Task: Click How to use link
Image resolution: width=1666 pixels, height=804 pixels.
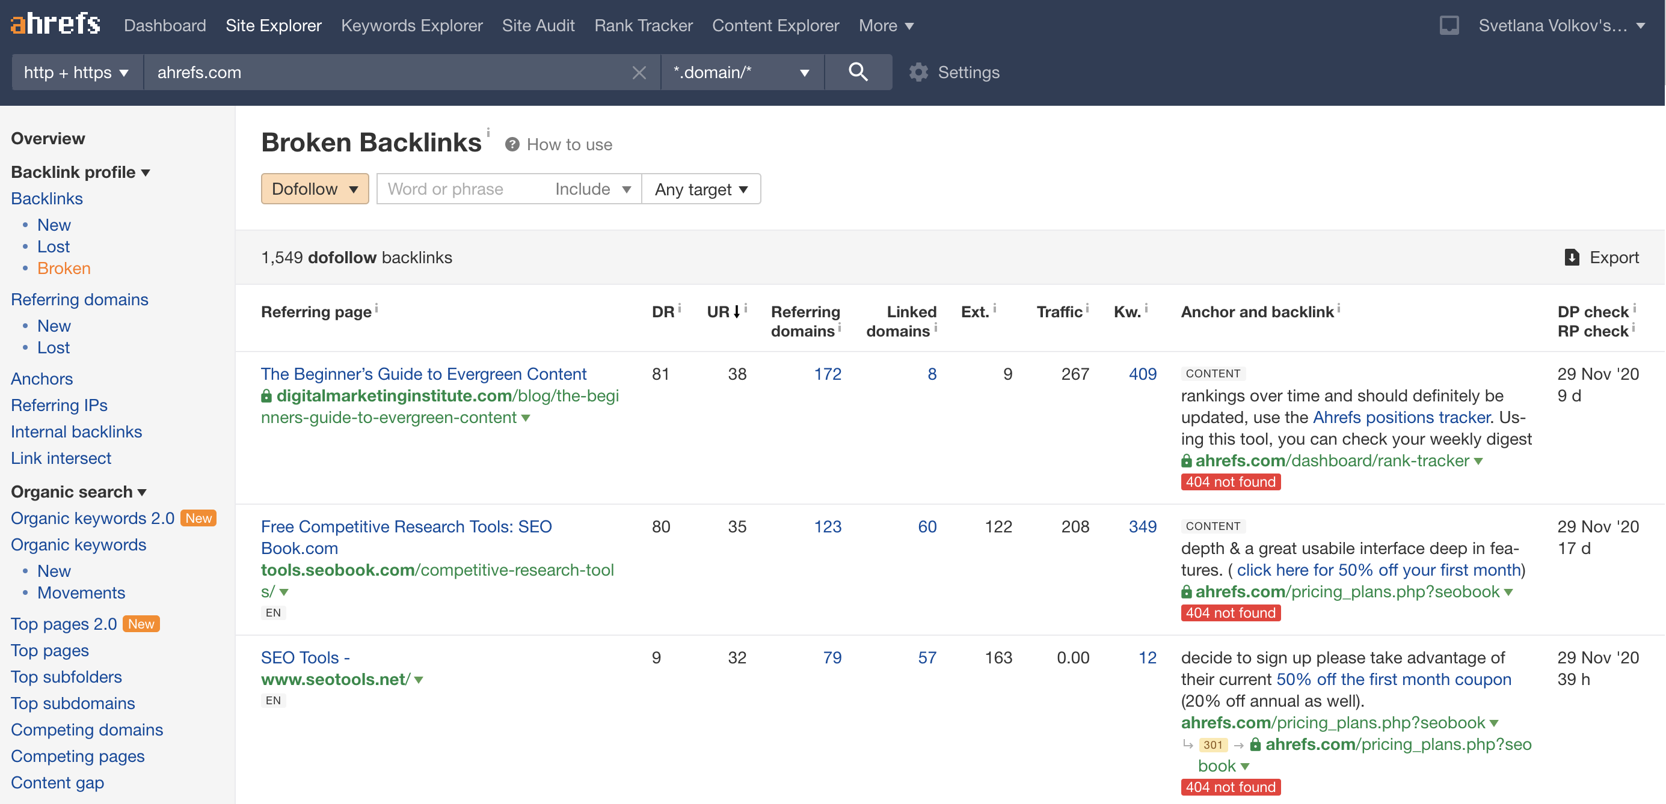Action: 569,144
